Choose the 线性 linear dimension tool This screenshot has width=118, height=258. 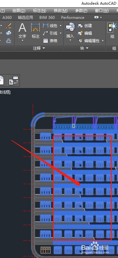pos(50,26)
